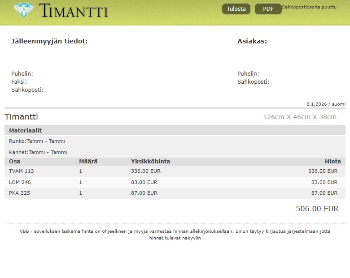Click the Timantti logo text in header
This screenshot has height=278, width=350.
[74, 11]
